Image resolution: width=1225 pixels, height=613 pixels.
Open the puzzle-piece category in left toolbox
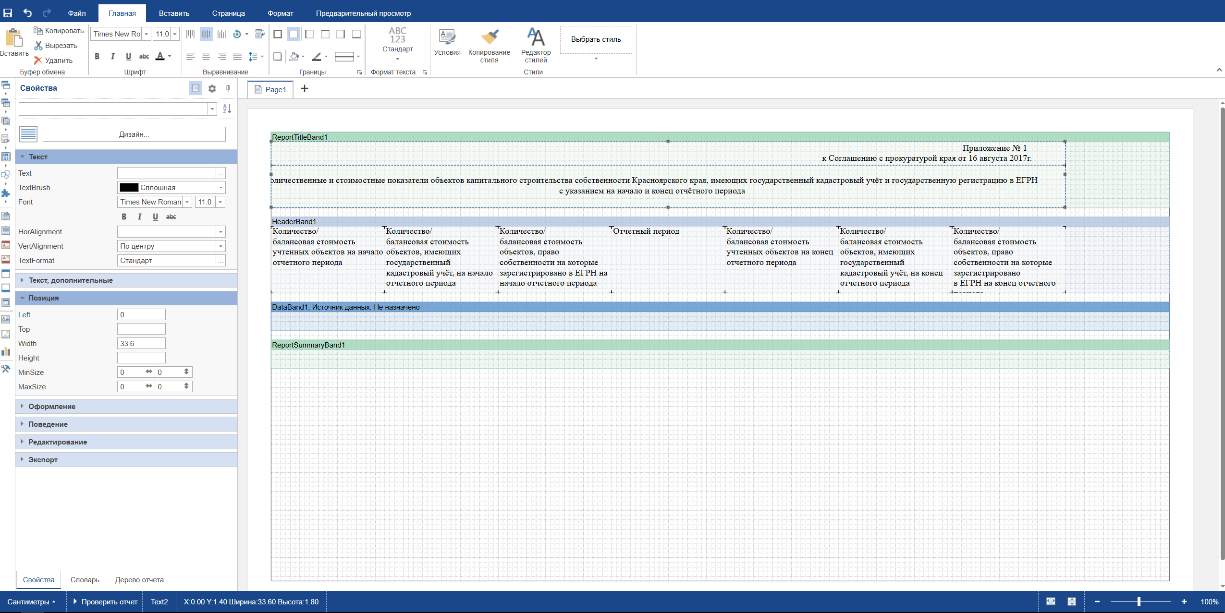[x=6, y=193]
